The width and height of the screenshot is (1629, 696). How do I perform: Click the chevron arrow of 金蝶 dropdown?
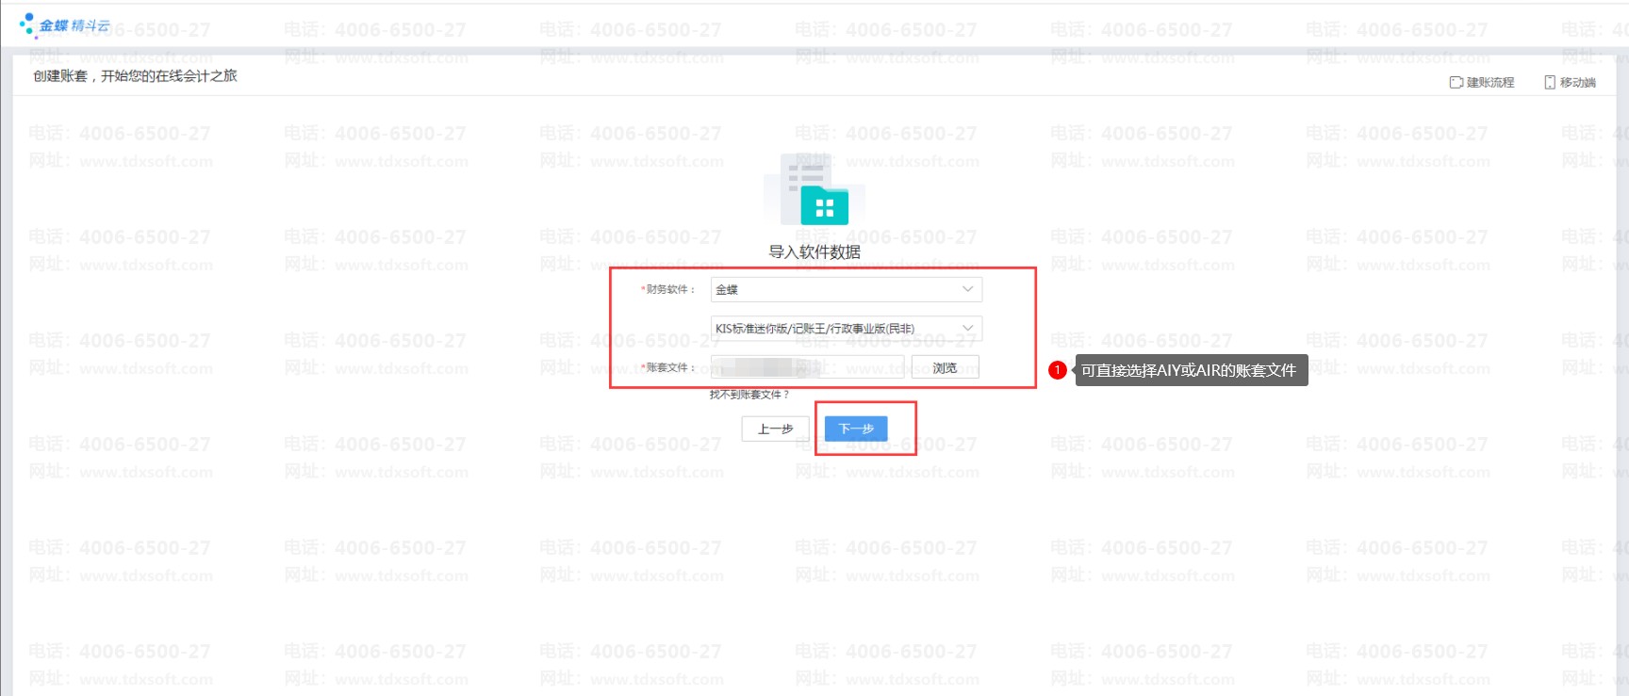point(967,289)
